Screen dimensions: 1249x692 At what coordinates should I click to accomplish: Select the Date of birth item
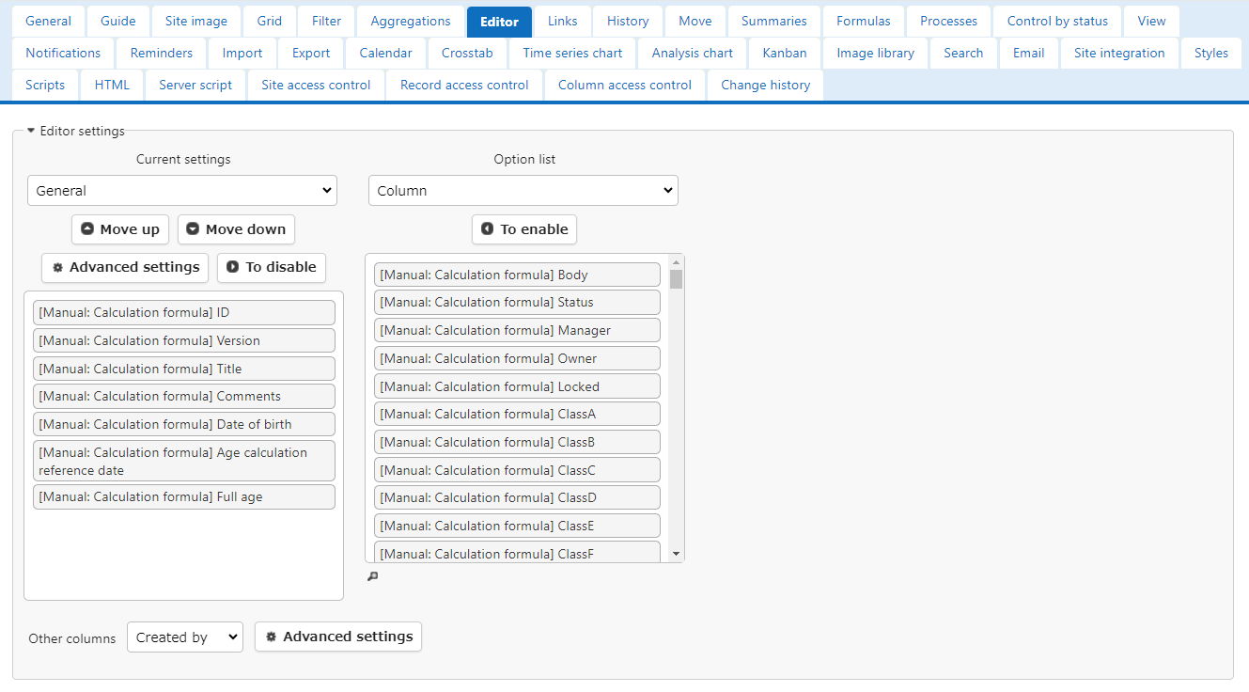[x=184, y=424]
